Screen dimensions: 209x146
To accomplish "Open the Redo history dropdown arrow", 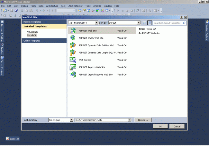I will point(48,11).
